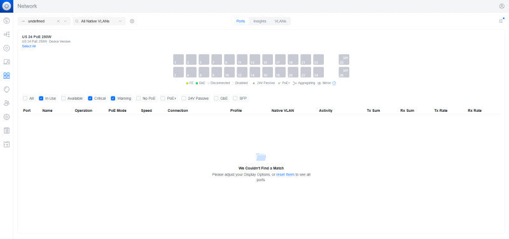Sort by the Activity column header
The width and height of the screenshot is (509, 239).
(326, 111)
